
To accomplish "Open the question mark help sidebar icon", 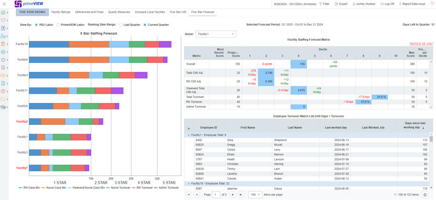I will click(3, 91).
